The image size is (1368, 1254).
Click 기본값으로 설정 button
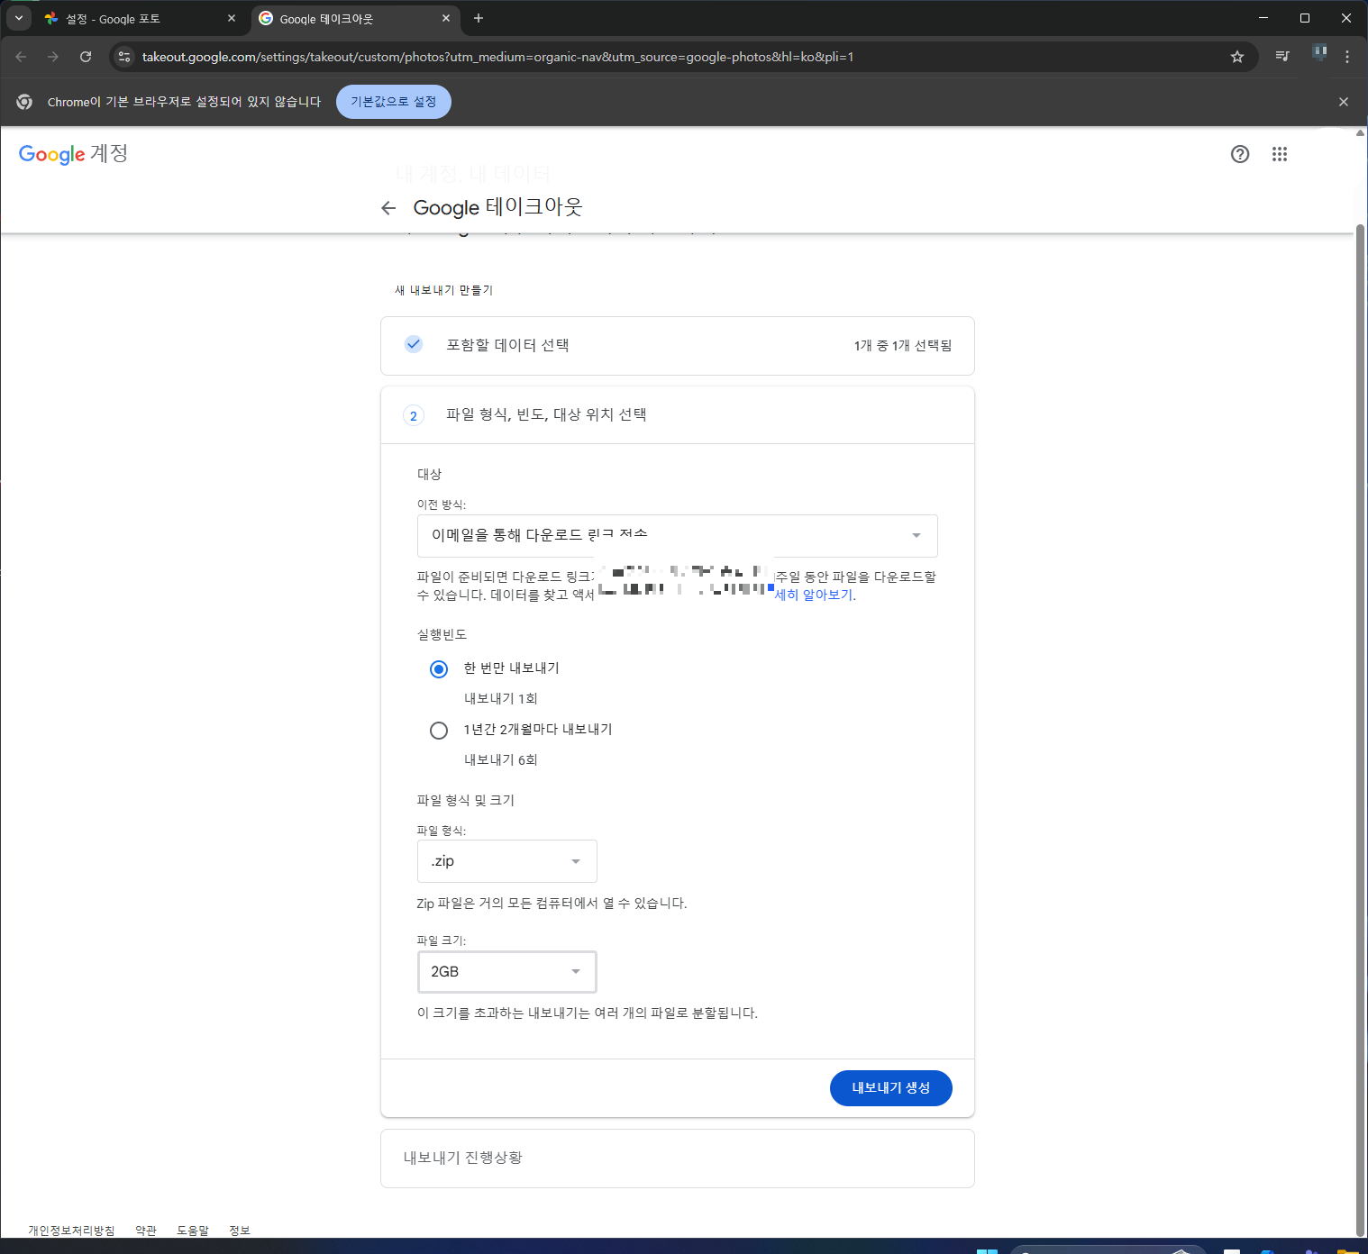[394, 102]
